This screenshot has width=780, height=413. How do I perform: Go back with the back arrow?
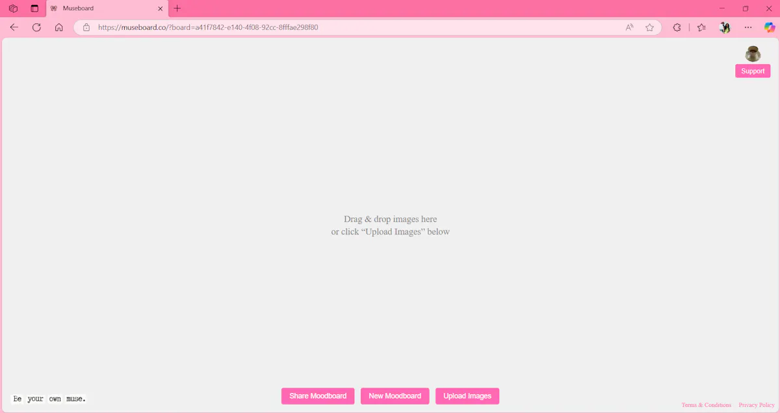[14, 27]
